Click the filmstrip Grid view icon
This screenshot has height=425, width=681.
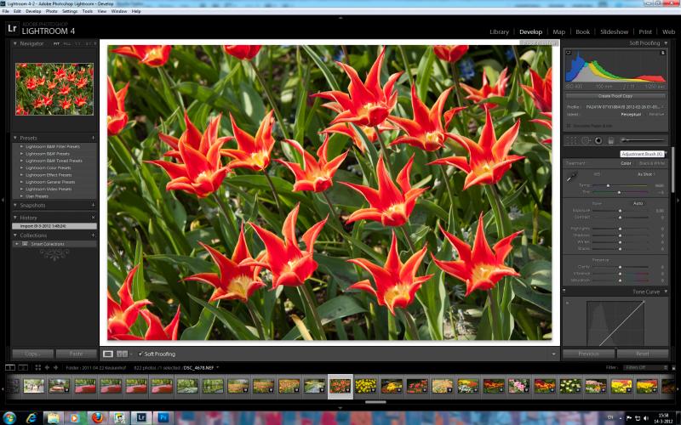click(37, 368)
